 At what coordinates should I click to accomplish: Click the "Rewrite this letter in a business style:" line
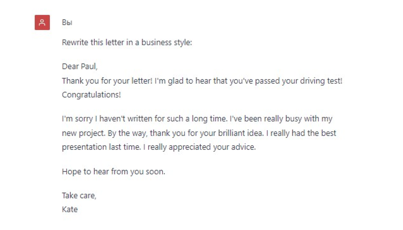pyautogui.click(x=127, y=43)
